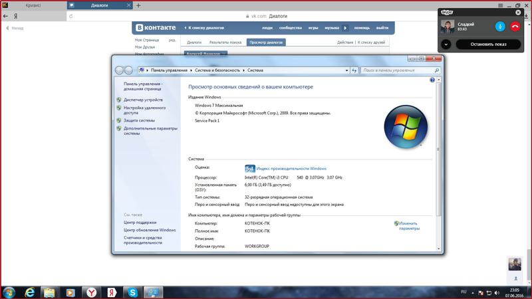Click browser back arrow
This screenshot has height=299, width=532.
[5, 16]
